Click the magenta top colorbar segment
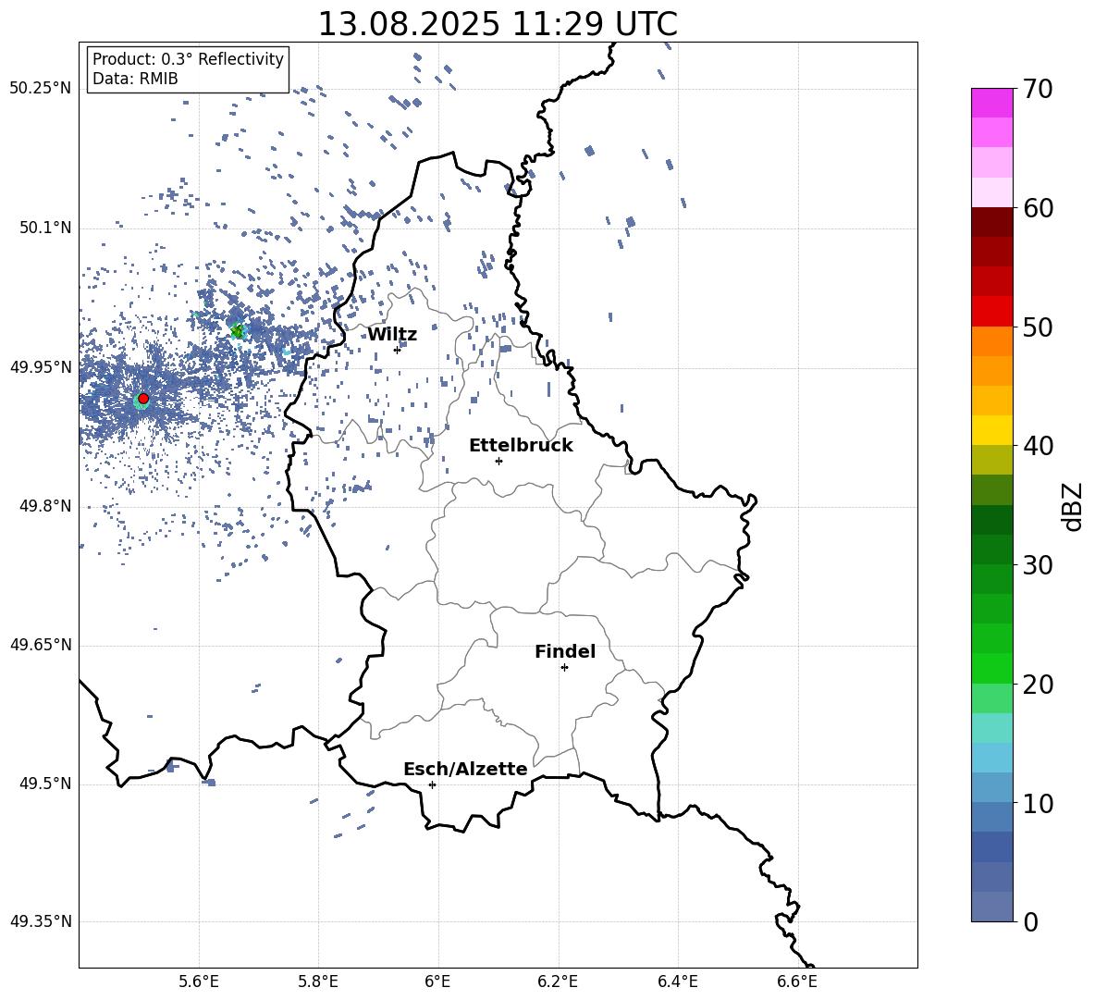The height and width of the screenshot is (1000, 1095). 992,104
